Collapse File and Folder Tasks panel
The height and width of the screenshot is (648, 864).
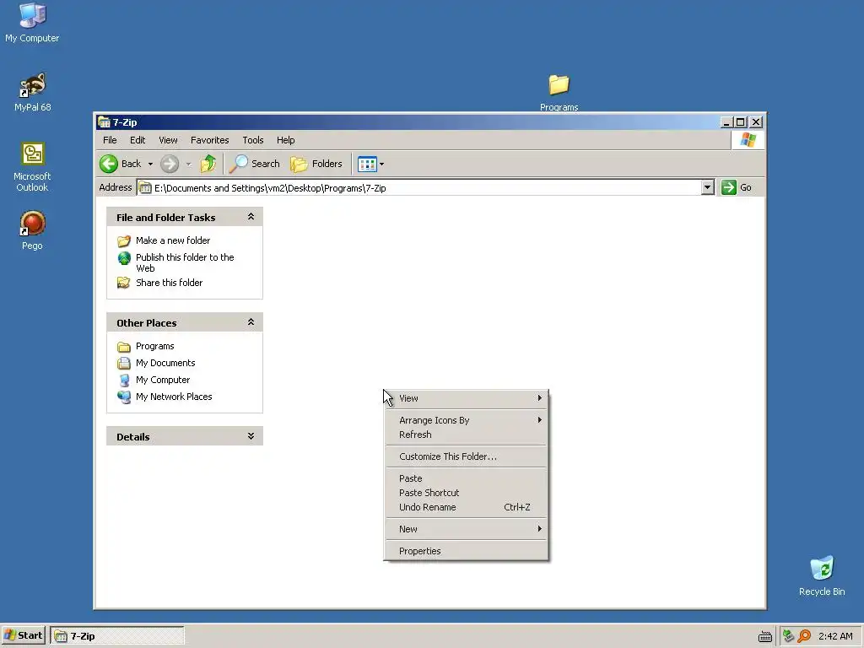251,217
